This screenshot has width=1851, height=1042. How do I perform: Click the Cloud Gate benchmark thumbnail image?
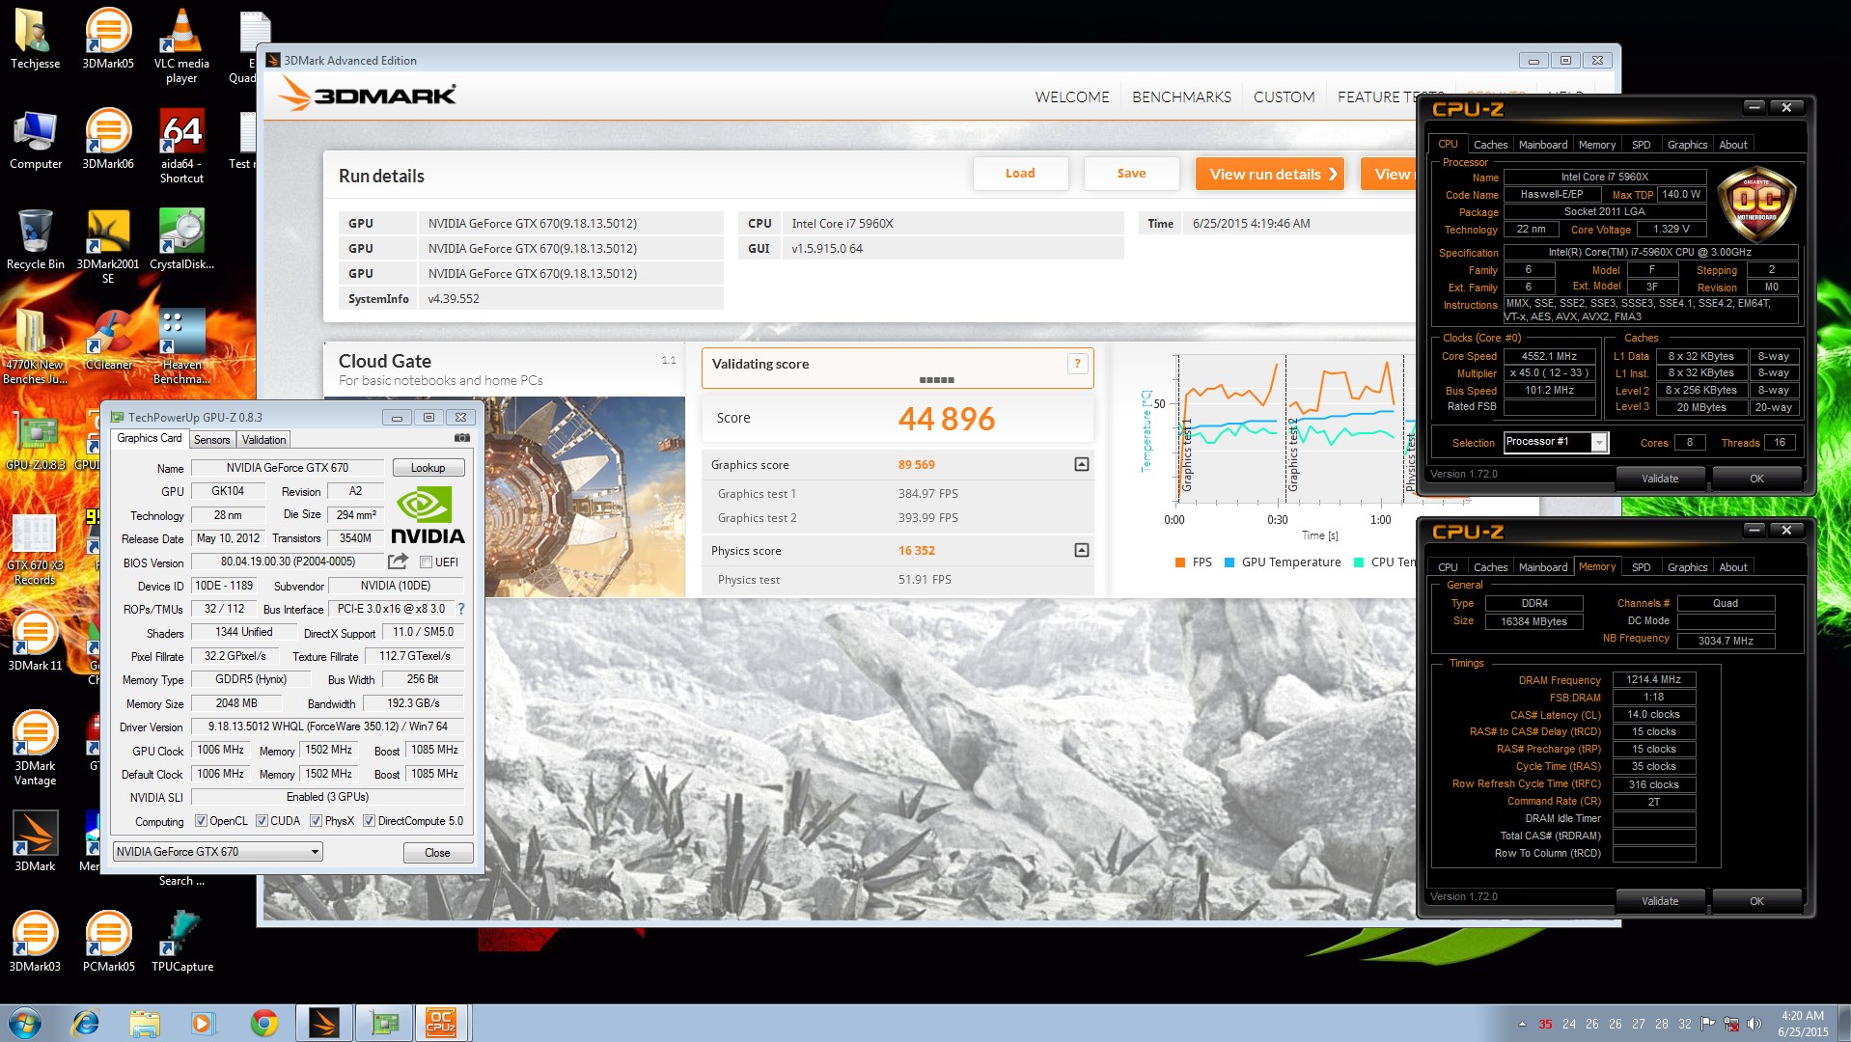tap(585, 497)
